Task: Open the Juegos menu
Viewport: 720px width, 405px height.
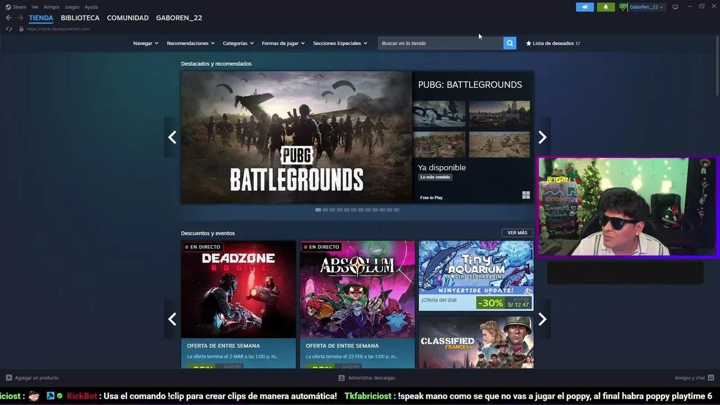Action: tap(72, 7)
